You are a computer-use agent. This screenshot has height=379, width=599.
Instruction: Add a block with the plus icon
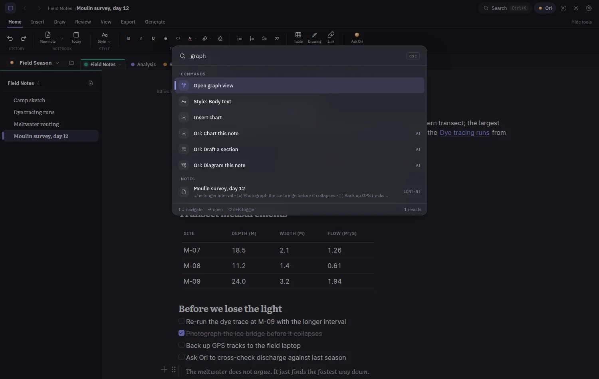click(164, 369)
